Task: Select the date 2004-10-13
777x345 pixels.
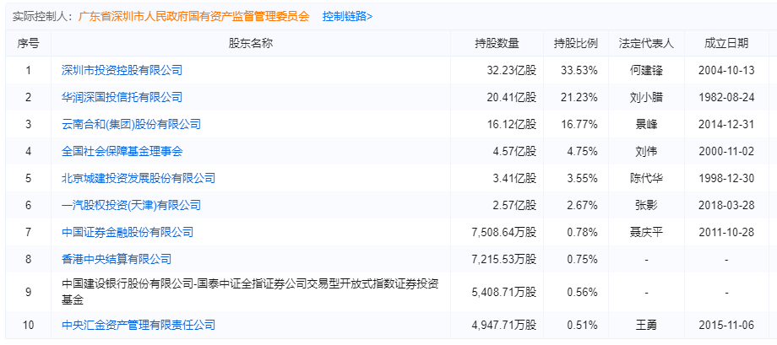Action: point(726,70)
